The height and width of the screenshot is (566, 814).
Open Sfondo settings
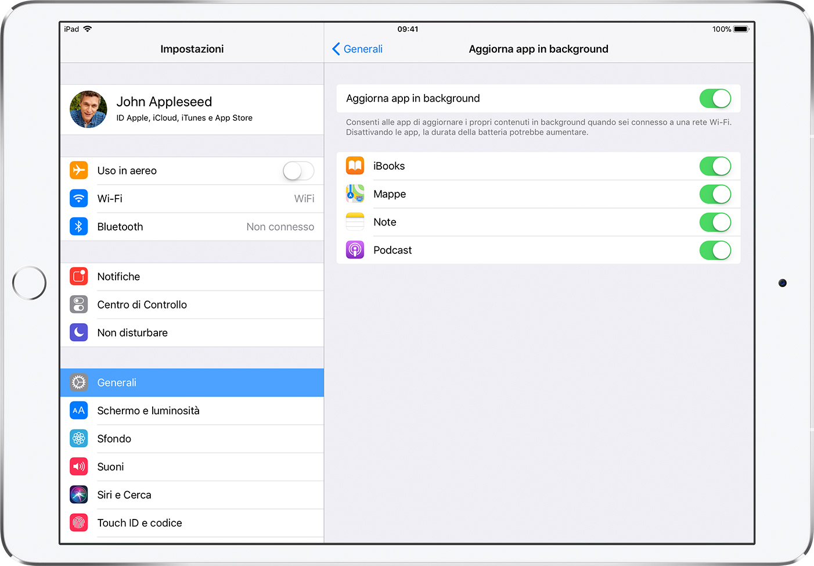pos(192,439)
